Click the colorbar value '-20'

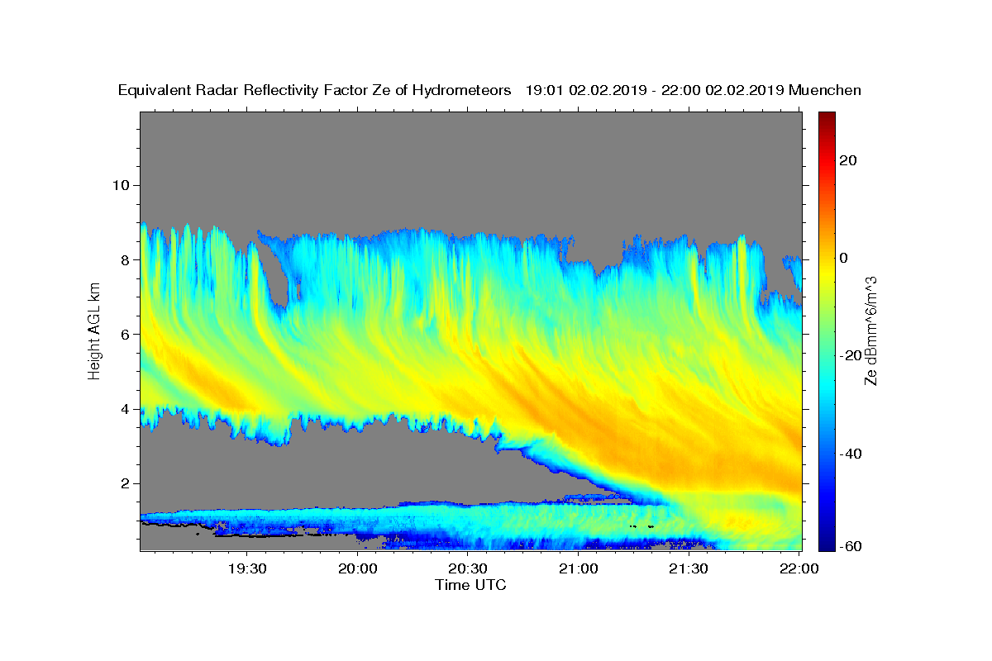pyautogui.click(x=851, y=355)
